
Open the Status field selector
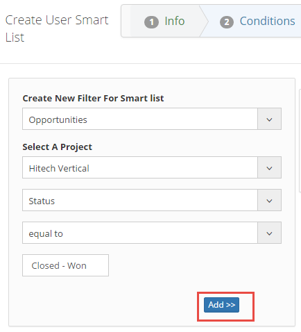[x=152, y=200]
